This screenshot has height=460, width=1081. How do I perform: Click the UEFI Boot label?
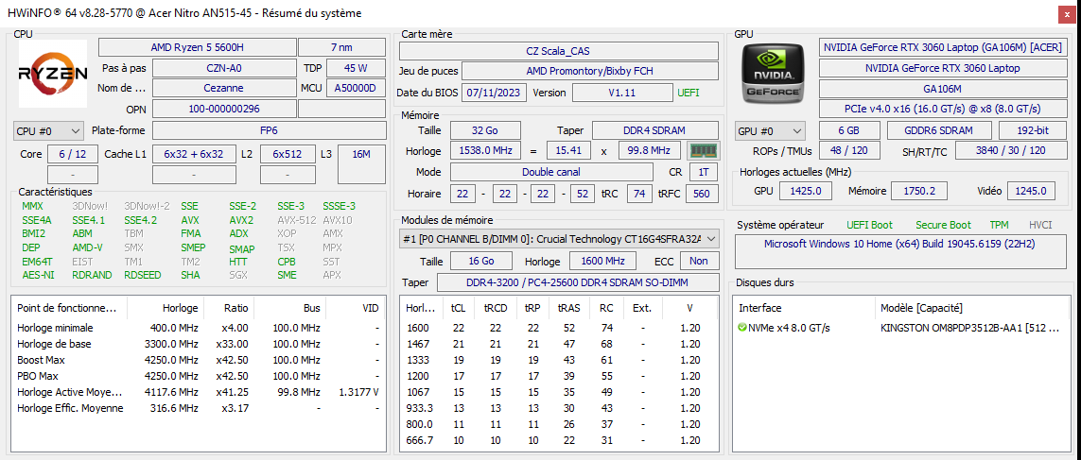tap(869, 225)
